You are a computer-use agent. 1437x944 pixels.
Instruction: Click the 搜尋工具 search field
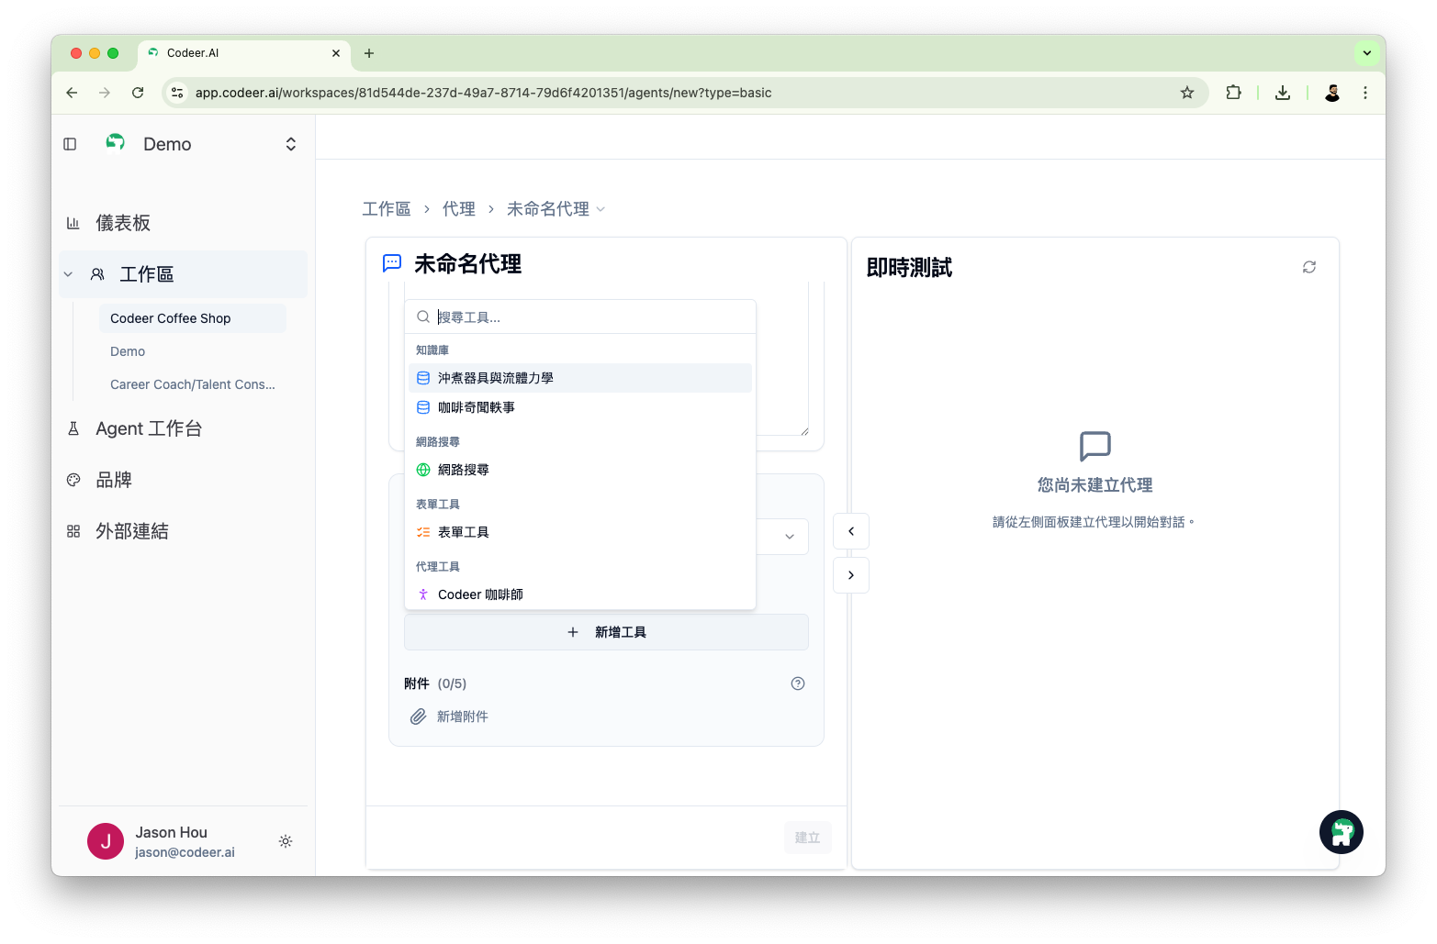click(580, 316)
